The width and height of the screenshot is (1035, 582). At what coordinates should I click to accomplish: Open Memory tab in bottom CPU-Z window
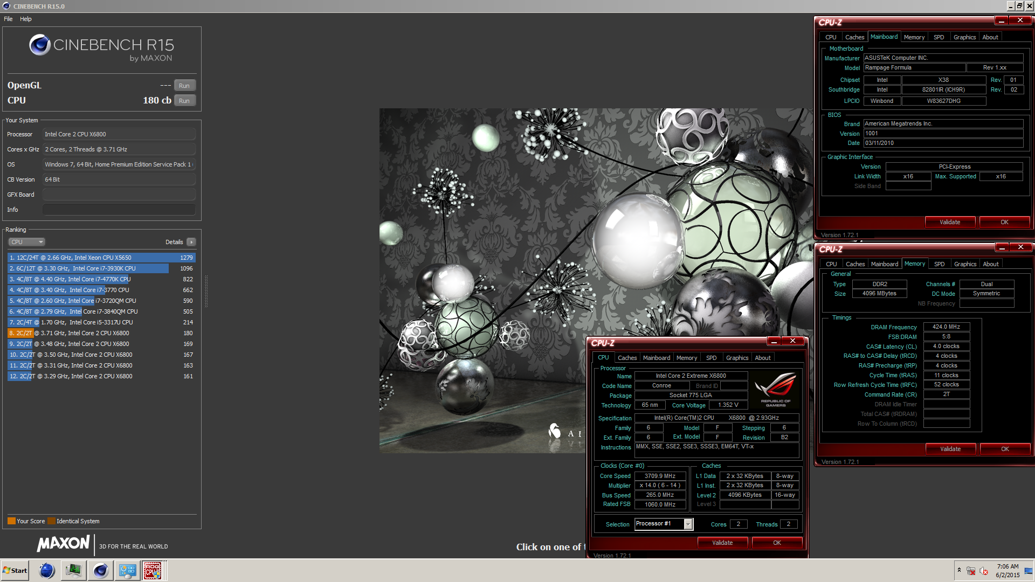(x=687, y=358)
